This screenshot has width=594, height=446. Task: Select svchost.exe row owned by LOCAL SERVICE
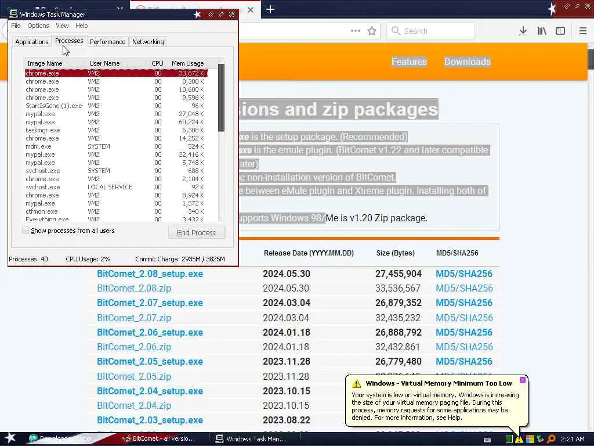[115, 187]
